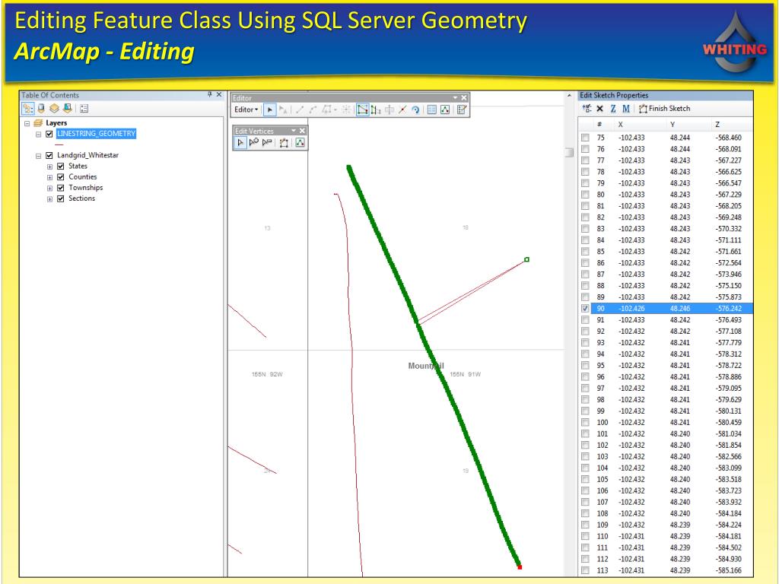Expand the Townships layer
The width and height of the screenshot is (779, 584).
pos(49,189)
